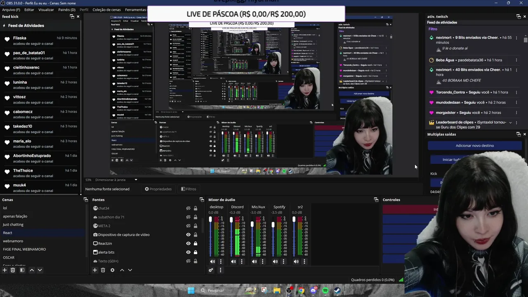Show the subathon dia 71 source
The image size is (528, 297).
[188, 217]
